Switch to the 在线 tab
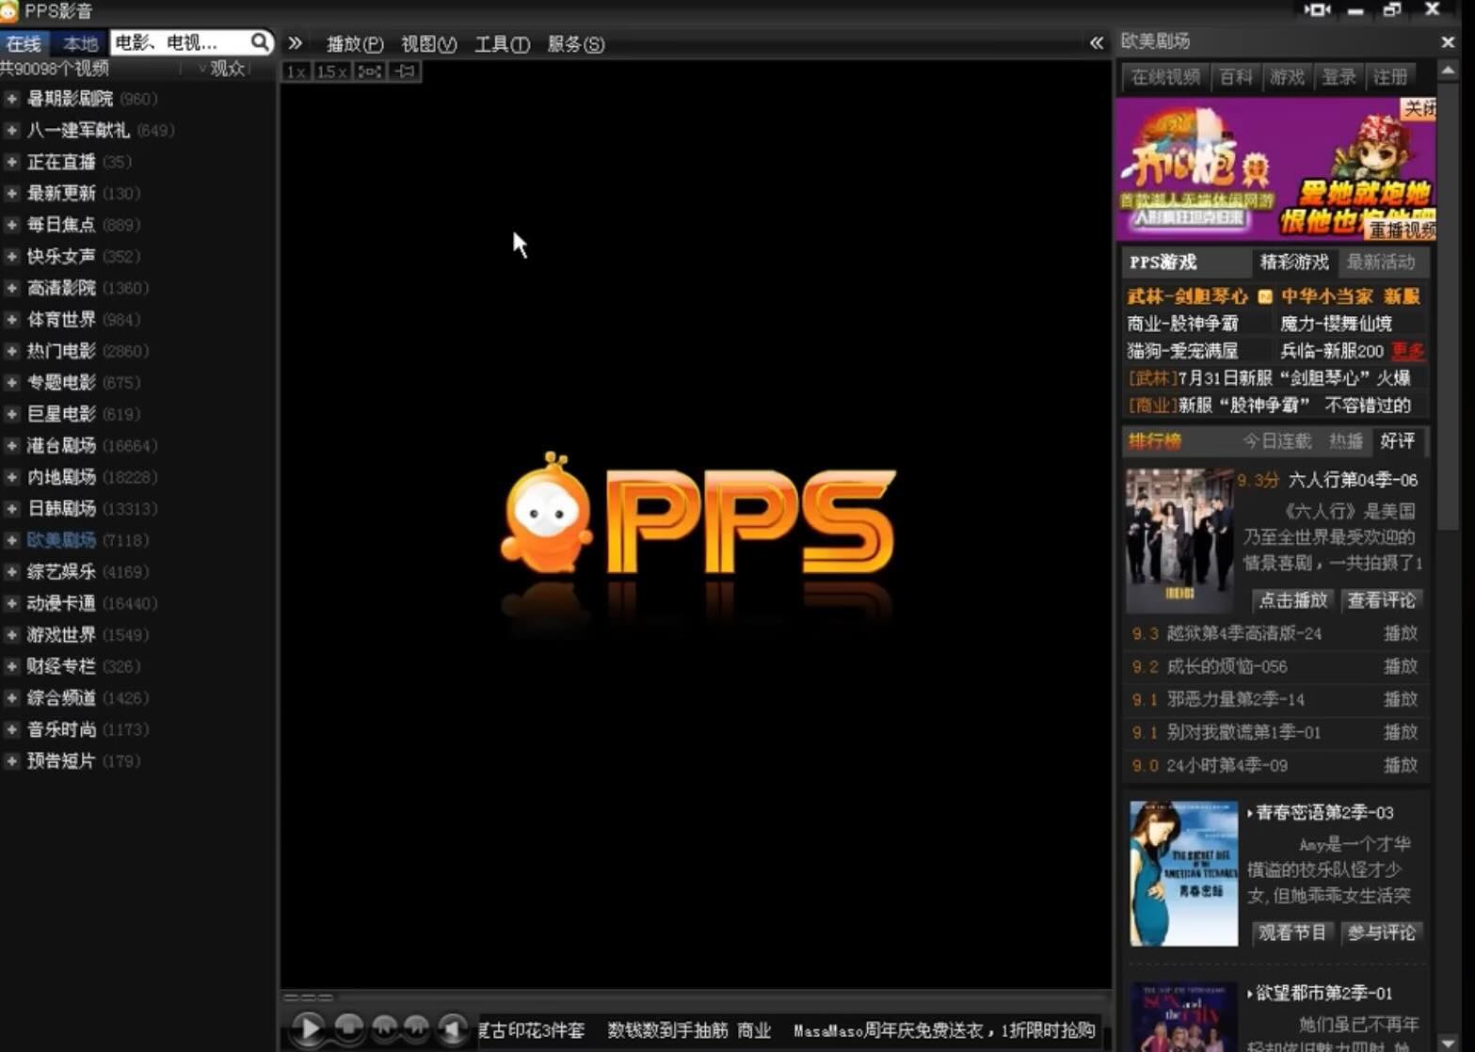This screenshot has width=1475, height=1052. [24, 43]
